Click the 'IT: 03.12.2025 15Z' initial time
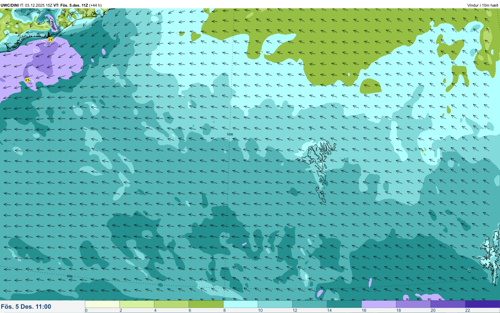 tap(36, 5)
